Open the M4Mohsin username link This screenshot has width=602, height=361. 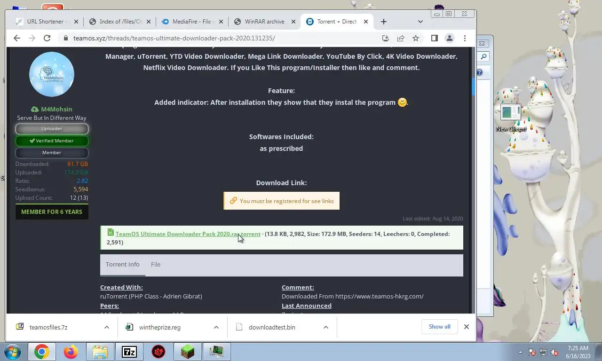pyautogui.click(x=56, y=109)
